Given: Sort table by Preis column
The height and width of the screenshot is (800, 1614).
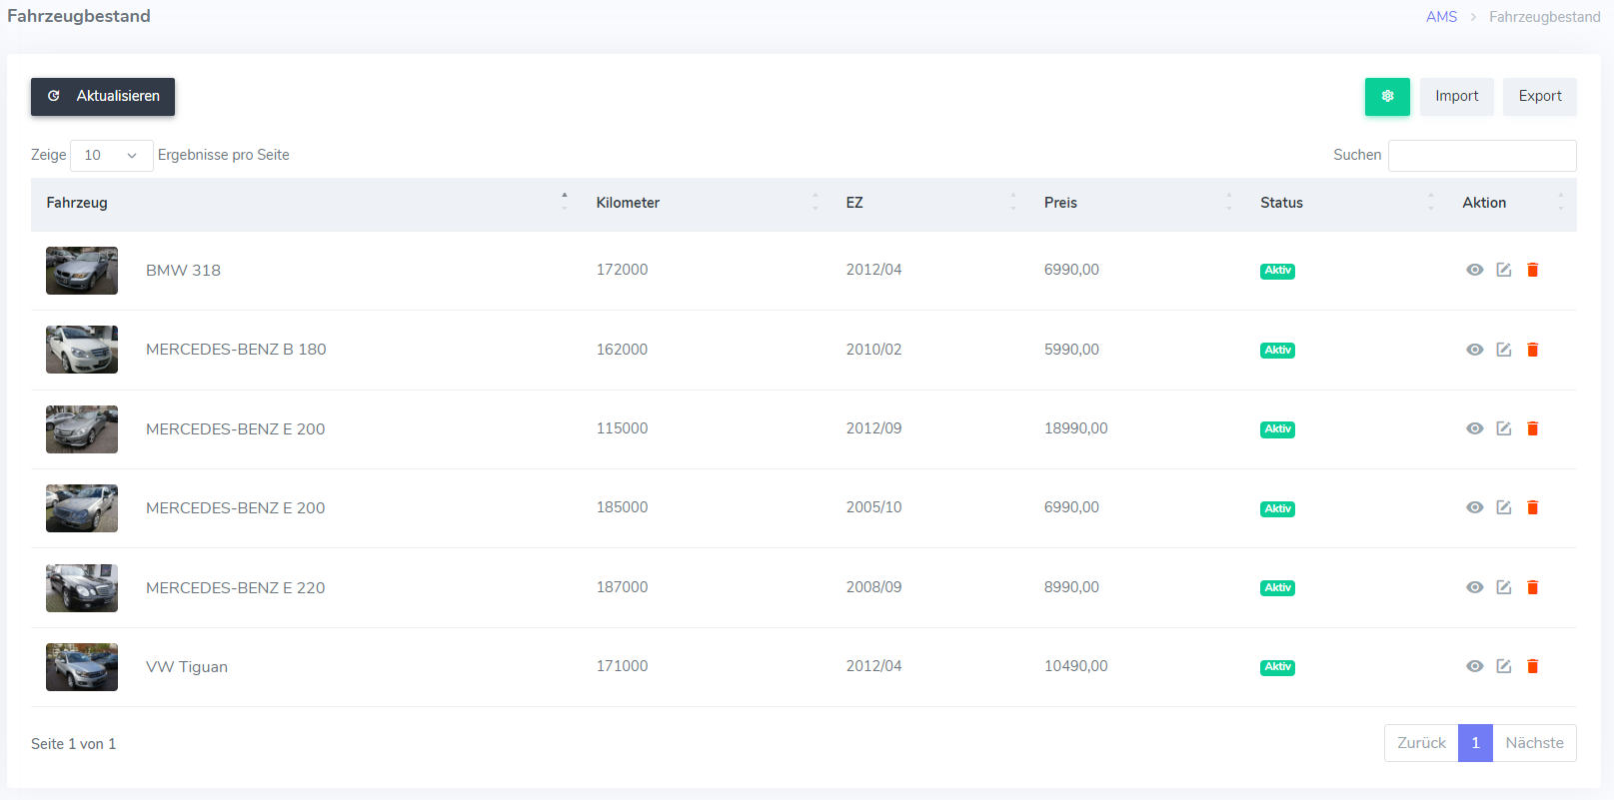Looking at the screenshot, I should (x=1137, y=203).
